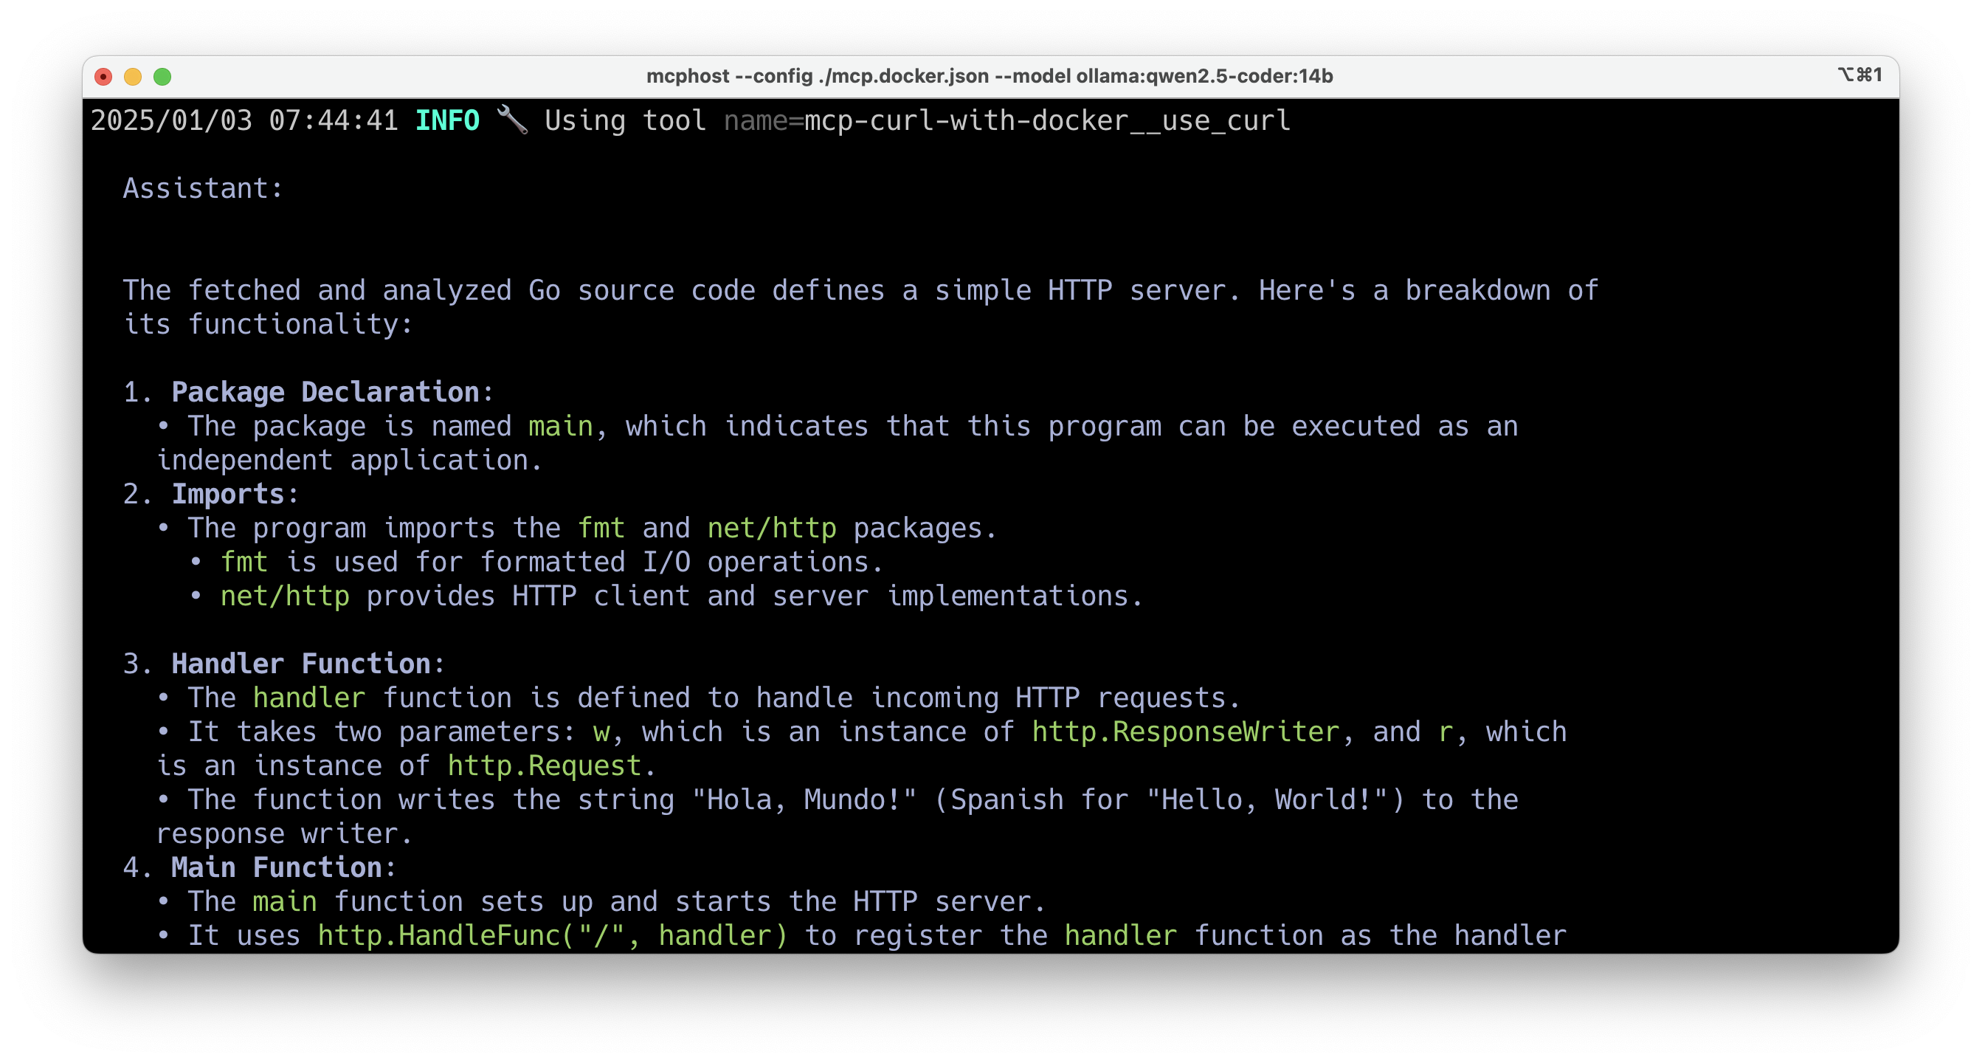This screenshot has width=1982, height=1063.
Task: Click the Main Function heading
Action: pyautogui.click(x=276, y=867)
